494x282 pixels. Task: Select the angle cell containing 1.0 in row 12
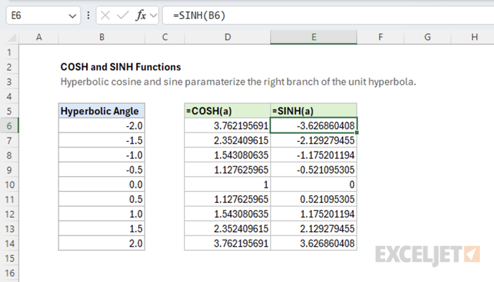tap(102, 214)
